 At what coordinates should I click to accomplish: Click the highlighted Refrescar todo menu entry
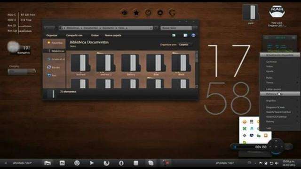pos(280,94)
